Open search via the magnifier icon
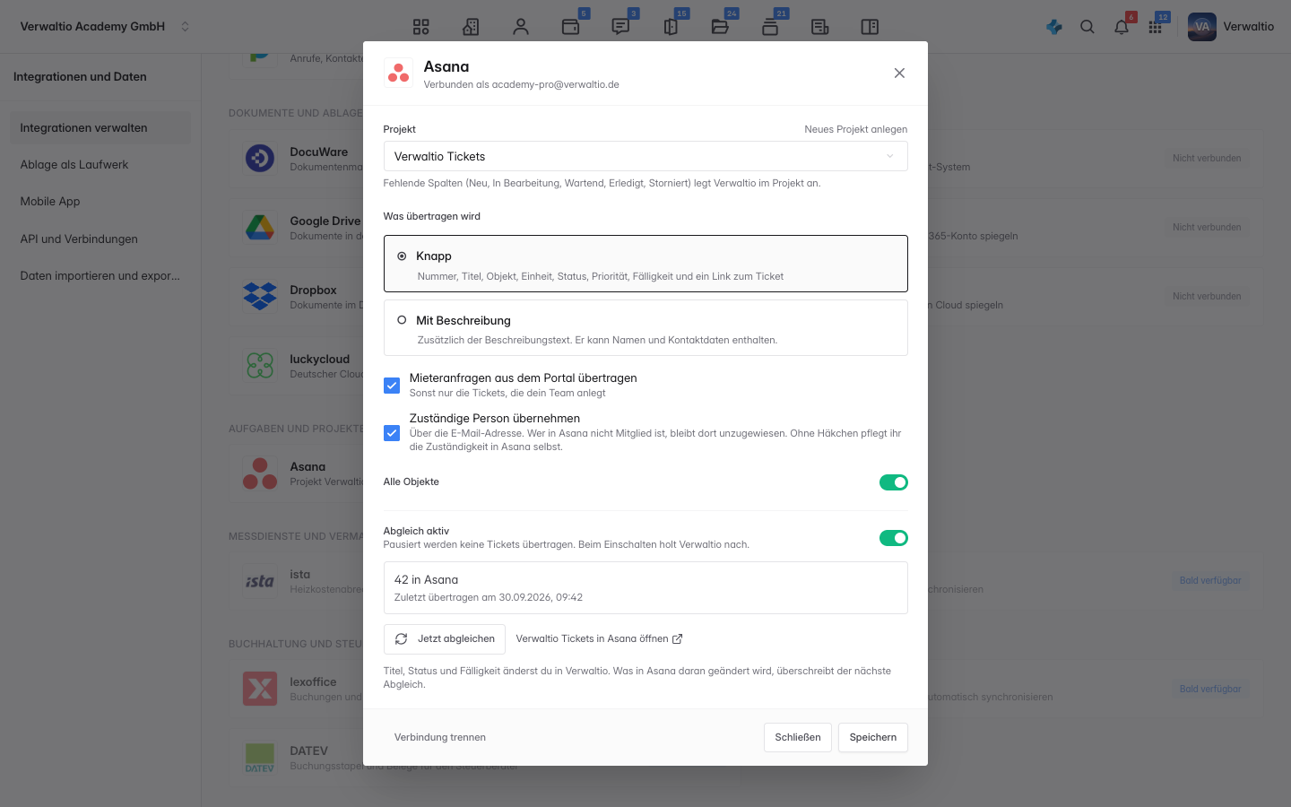 (1087, 27)
